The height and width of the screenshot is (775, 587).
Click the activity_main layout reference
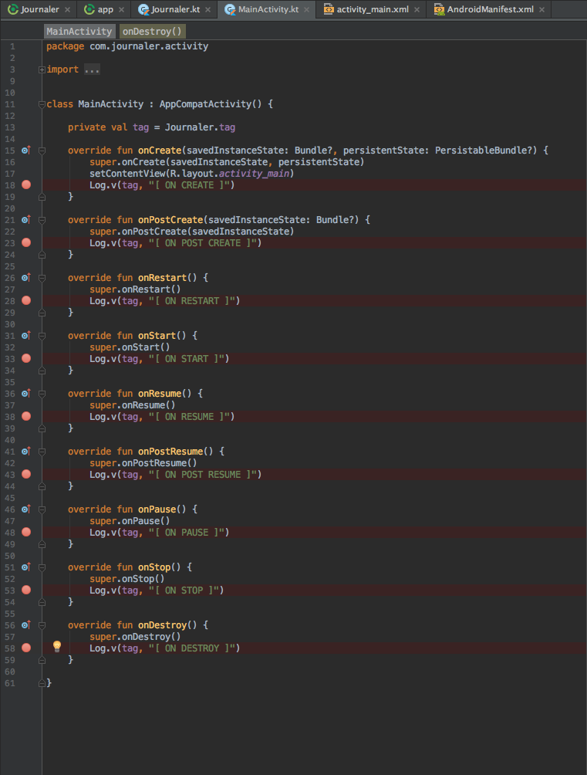pos(254,174)
